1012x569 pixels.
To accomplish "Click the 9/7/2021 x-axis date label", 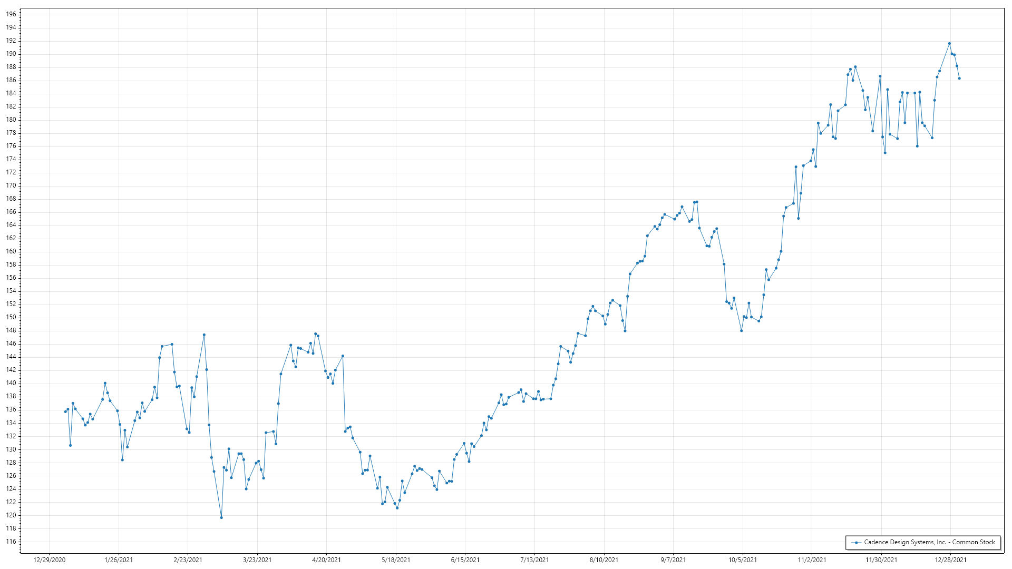I will (673, 560).
